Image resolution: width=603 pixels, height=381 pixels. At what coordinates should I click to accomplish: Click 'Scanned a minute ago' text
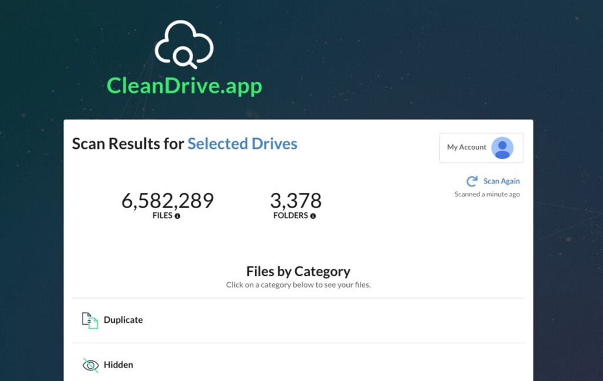point(487,195)
